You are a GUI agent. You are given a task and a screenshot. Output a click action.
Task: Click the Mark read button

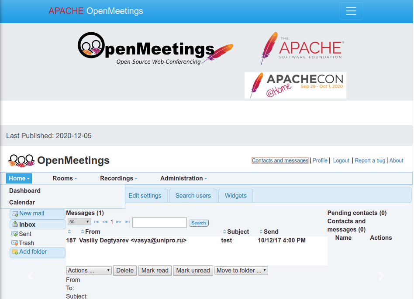coord(155,271)
